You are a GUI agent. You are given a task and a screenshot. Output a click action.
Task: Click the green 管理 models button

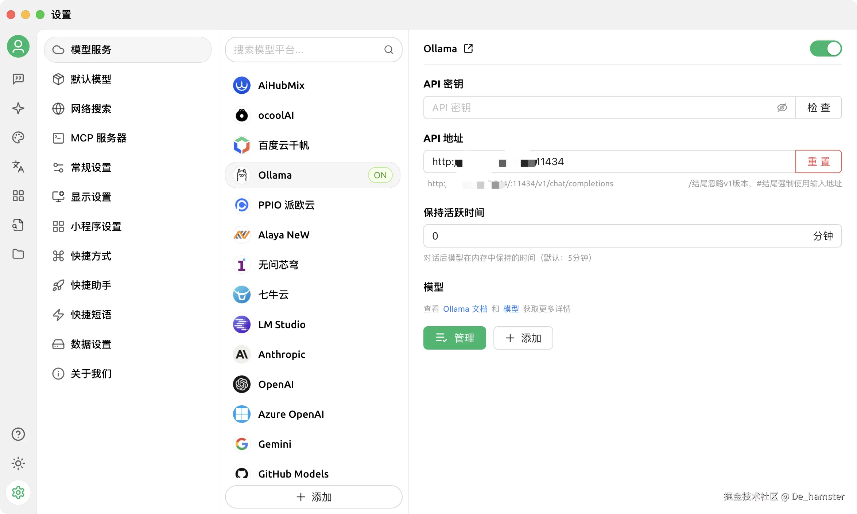click(x=454, y=338)
